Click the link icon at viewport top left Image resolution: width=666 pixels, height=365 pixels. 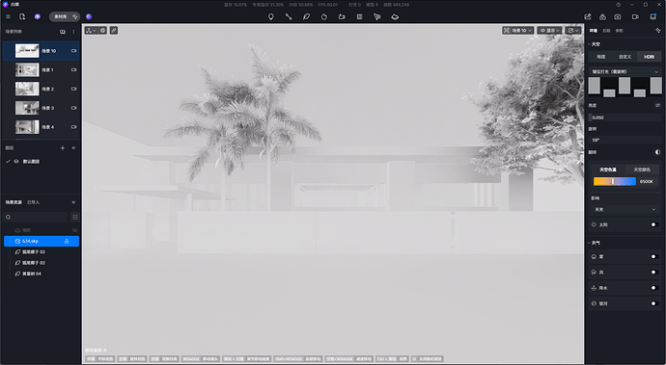pos(114,31)
